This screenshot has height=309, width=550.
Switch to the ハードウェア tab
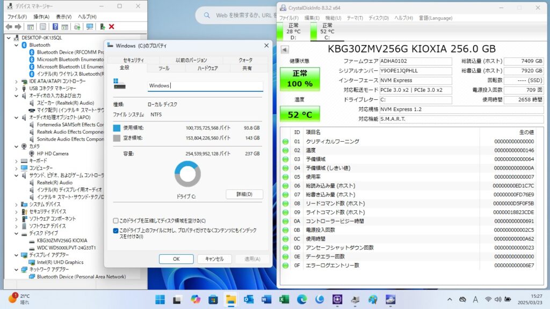point(207,68)
